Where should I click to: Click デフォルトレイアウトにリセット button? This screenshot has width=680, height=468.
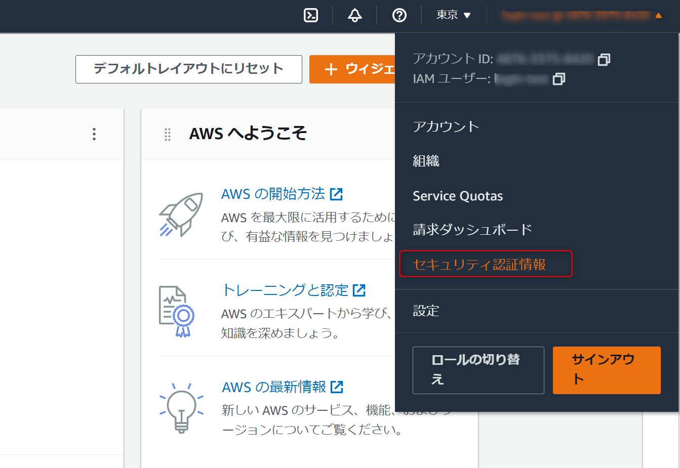tap(189, 69)
